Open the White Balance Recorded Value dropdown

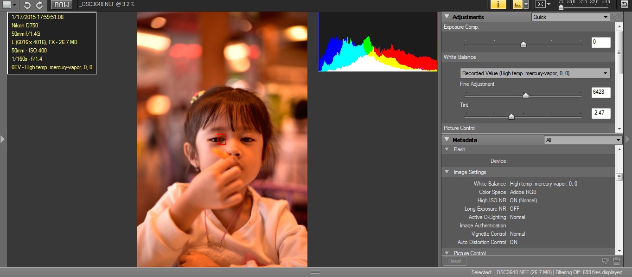pos(535,73)
